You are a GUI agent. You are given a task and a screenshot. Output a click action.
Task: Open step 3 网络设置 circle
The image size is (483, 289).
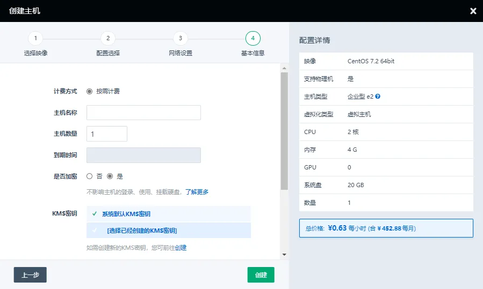pyautogui.click(x=180, y=38)
